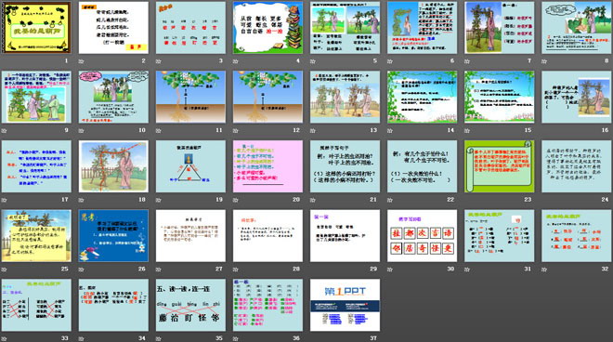
Task: Select slide 19 with the triangle diagram
Action: coord(190,166)
